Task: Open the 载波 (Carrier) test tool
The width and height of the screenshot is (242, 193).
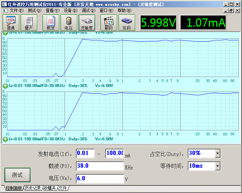Action: [x=51, y=23]
